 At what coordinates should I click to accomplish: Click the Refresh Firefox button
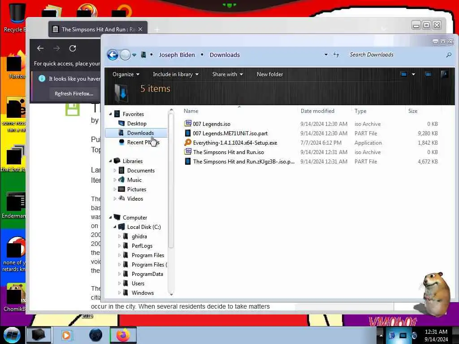74,94
